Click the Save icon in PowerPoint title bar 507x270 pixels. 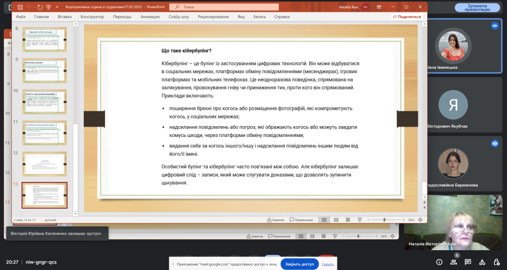tap(19, 7)
